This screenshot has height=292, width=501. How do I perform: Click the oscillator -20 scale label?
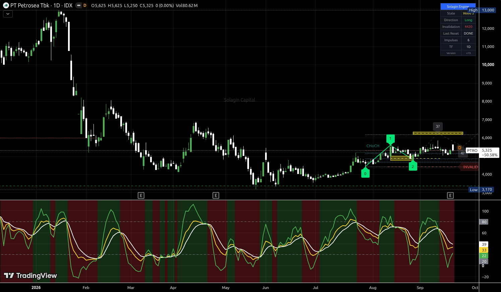(x=485, y=277)
